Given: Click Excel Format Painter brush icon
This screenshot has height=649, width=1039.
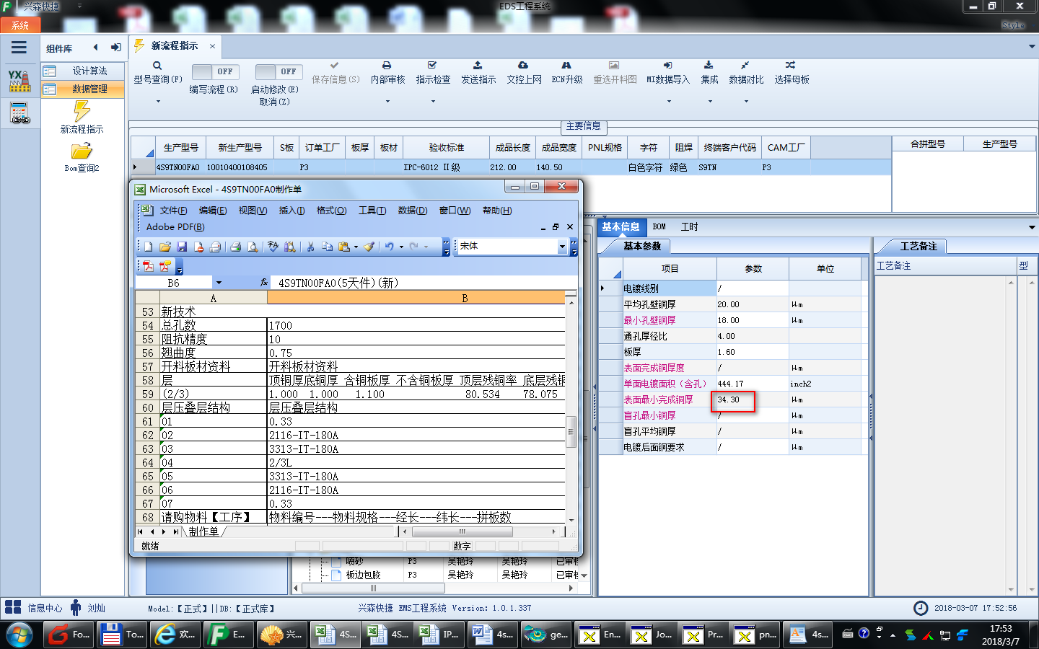Looking at the screenshot, I should click(369, 247).
